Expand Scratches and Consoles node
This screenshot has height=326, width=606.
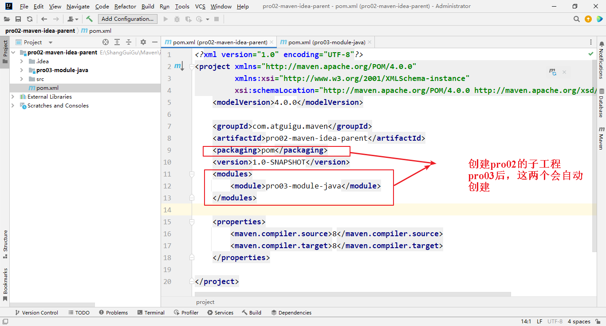click(13, 105)
